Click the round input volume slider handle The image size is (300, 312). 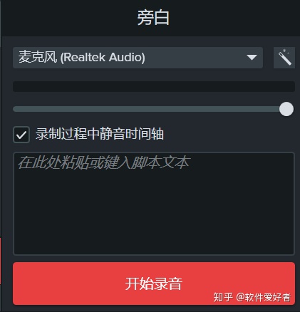tap(286, 109)
